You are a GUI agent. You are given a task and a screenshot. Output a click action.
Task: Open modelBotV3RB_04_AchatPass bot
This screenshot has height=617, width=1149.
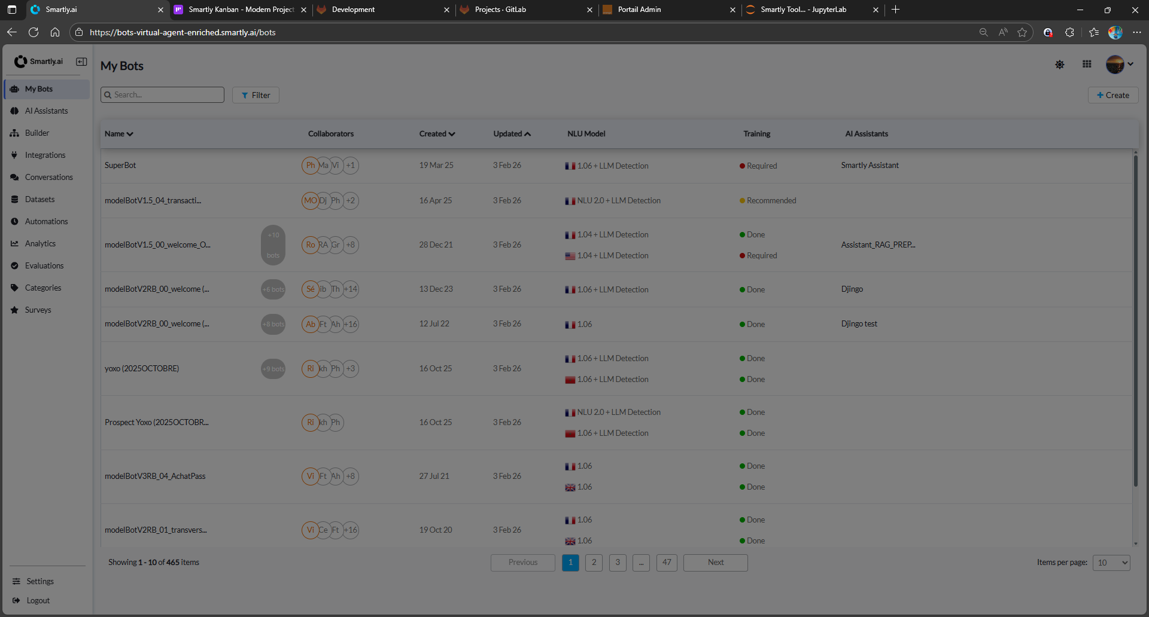coord(155,477)
